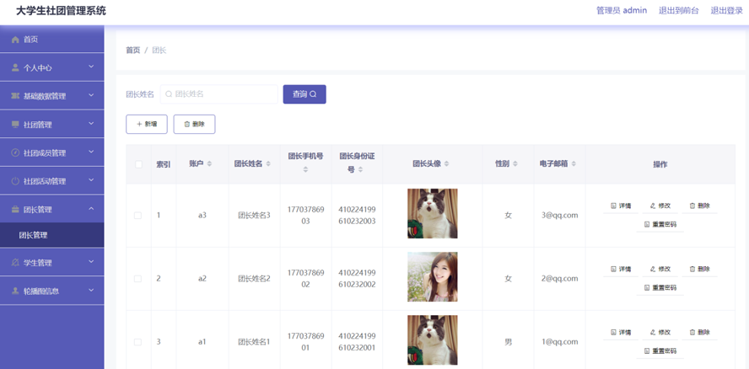Click the compass icon beside 社团成员管理
Screen dimensions: 749x369
point(15,152)
